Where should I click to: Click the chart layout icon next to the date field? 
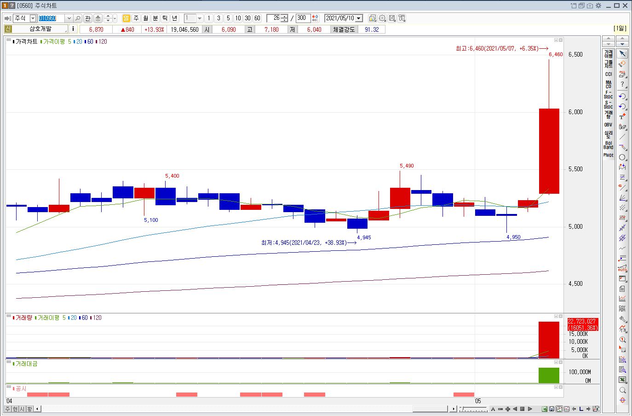point(373,18)
